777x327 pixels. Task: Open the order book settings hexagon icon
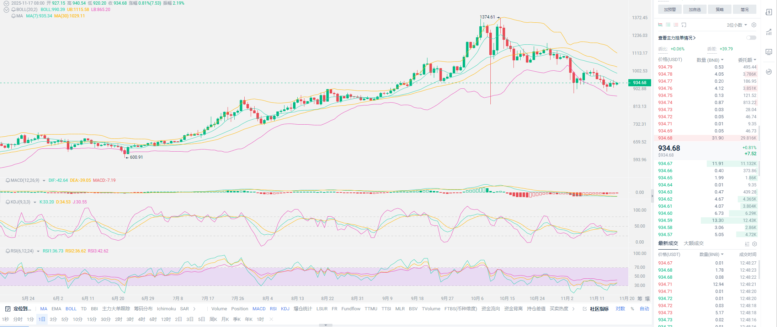(754, 25)
